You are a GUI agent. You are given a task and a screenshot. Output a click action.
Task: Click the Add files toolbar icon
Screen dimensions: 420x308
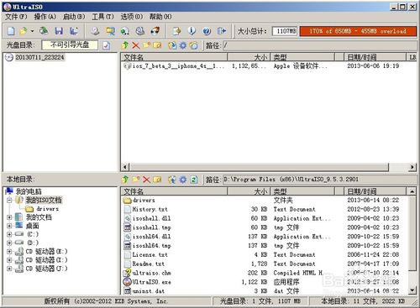click(x=176, y=31)
